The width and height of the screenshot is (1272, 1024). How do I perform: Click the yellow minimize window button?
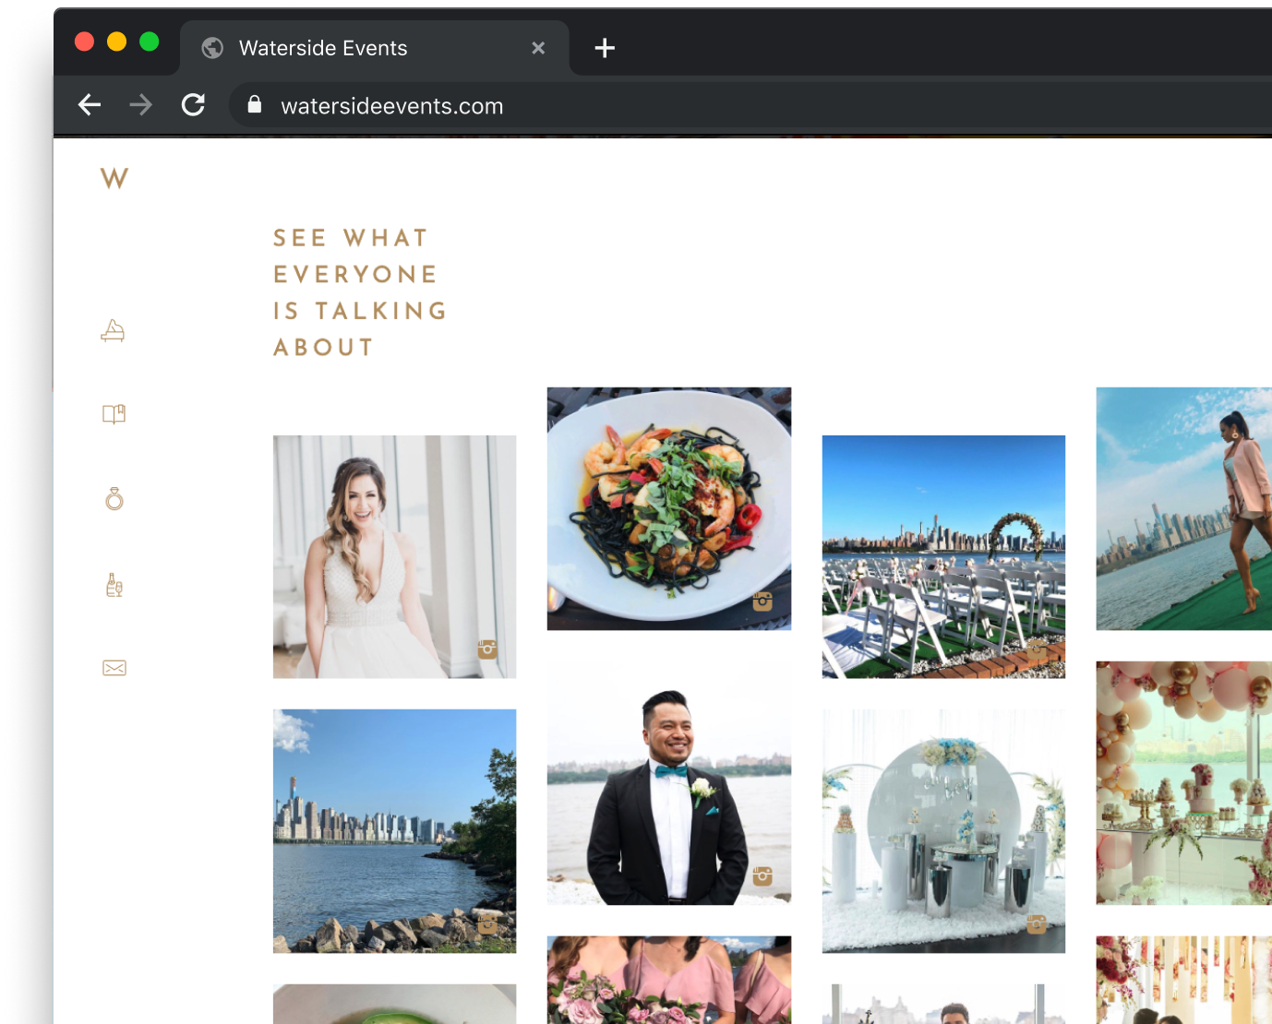point(116,42)
